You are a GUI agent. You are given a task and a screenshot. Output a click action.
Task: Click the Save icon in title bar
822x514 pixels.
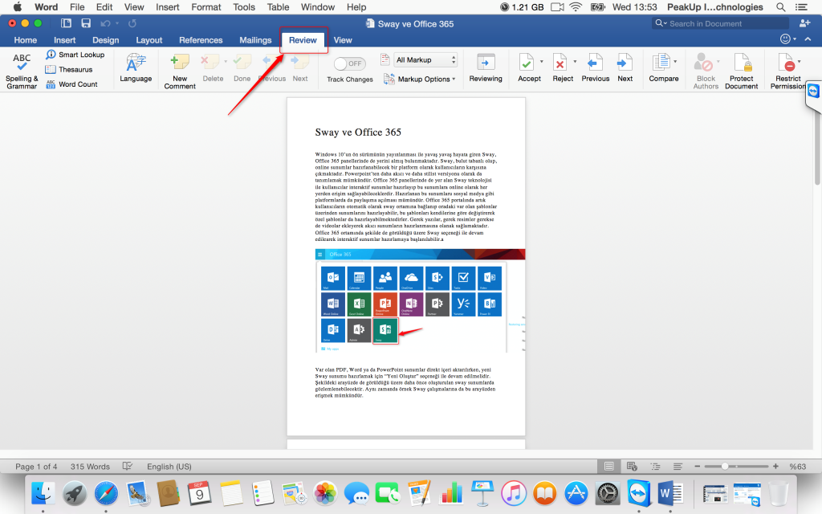click(x=86, y=23)
